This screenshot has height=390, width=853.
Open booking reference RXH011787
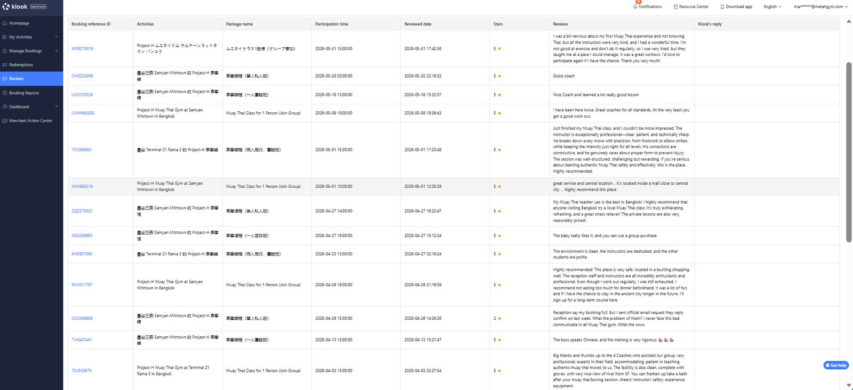(x=82, y=285)
